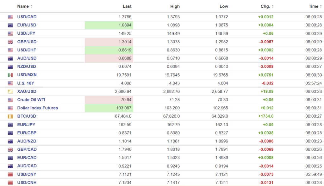Open the Crude Oil WTI link
Image resolution: width=324 pixels, height=186 pixels.
(31, 100)
